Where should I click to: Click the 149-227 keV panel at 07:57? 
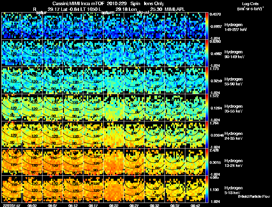coord(12,26)
